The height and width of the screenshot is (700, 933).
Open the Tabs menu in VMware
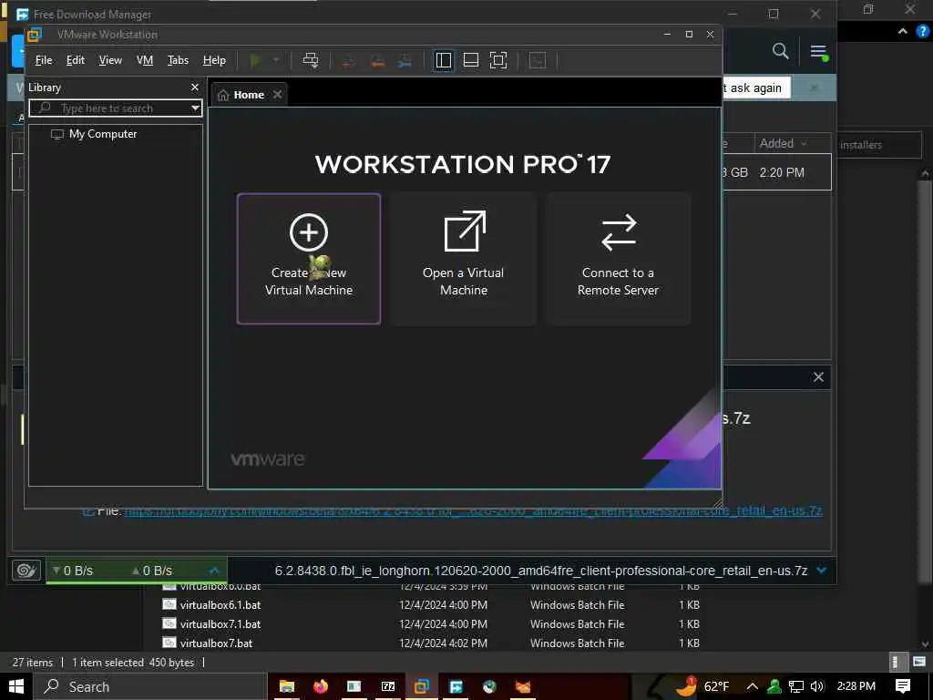[x=178, y=60]
